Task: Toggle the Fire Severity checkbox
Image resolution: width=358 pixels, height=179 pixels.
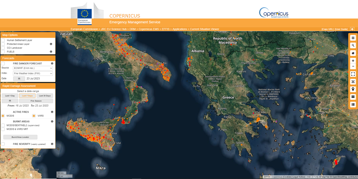Action: pos(3,144)
